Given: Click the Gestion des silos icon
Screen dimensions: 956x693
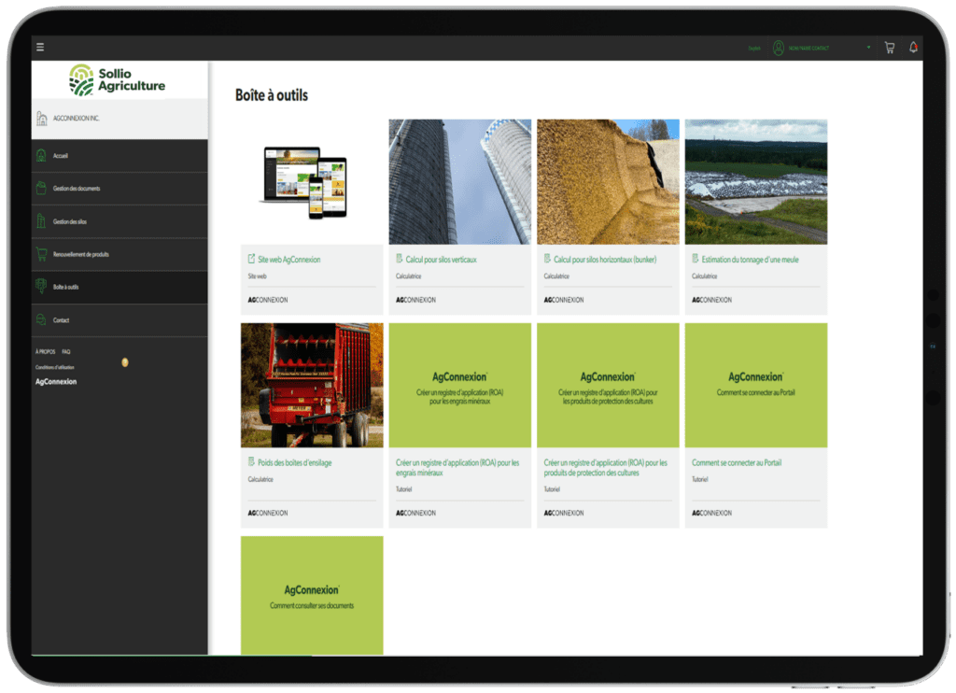Looking at the screenshot, I should pyautogui.click(x=41, y=221).
